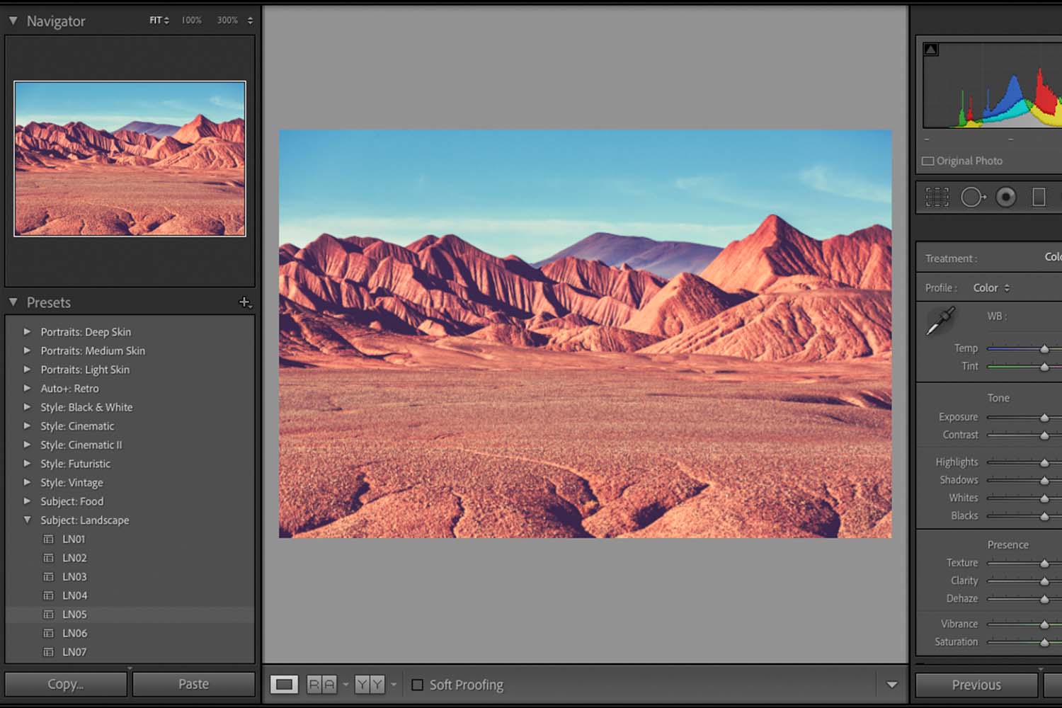Expand the Portraits: Deep Skin presets

27,331
